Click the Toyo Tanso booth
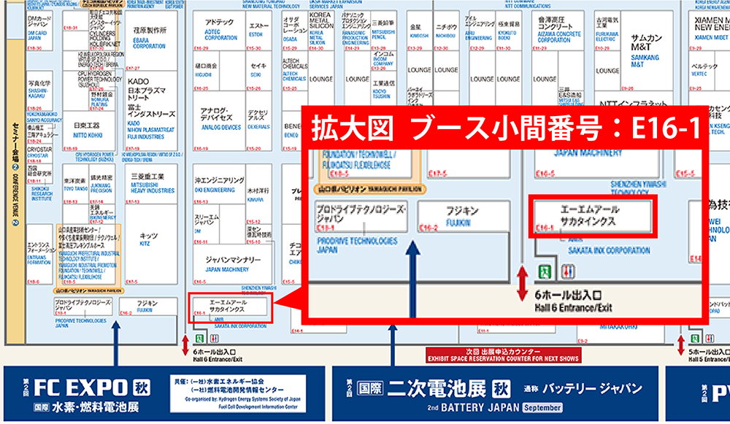730x424 pixels. click(75, 185)
